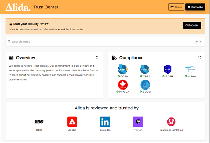Open the HIPAA compliance badge
The image size is (210, 143).
(190, 69)
